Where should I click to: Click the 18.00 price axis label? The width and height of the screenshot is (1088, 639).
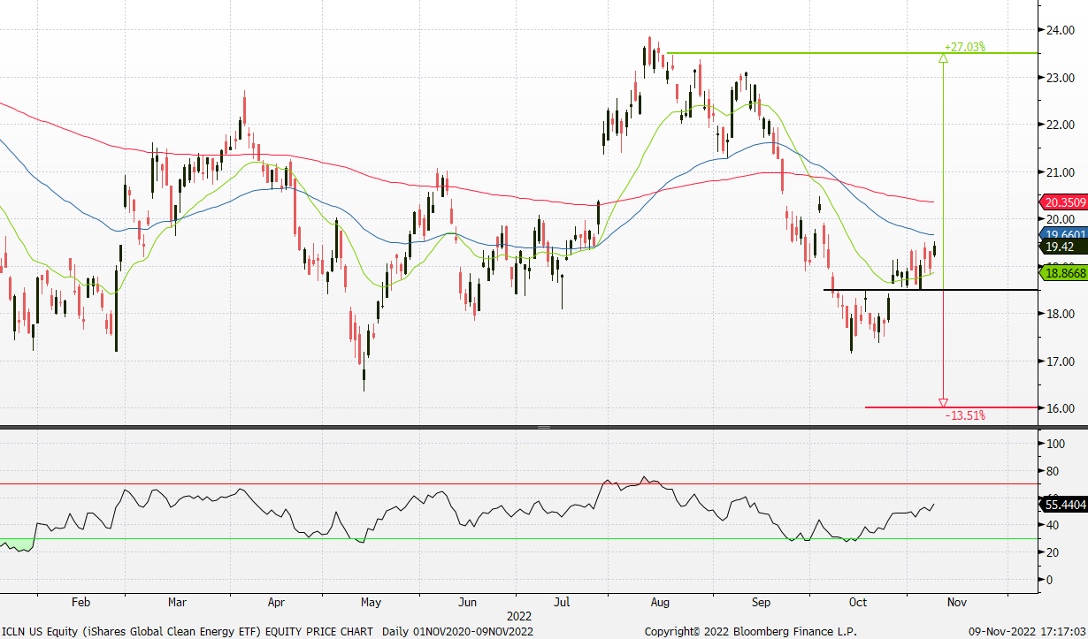point(1060,314)
